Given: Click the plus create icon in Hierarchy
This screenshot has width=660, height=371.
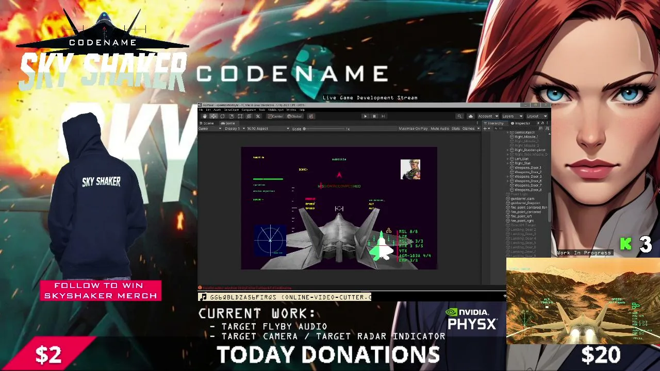Looking at the screenshot, I should pos(486,128).
